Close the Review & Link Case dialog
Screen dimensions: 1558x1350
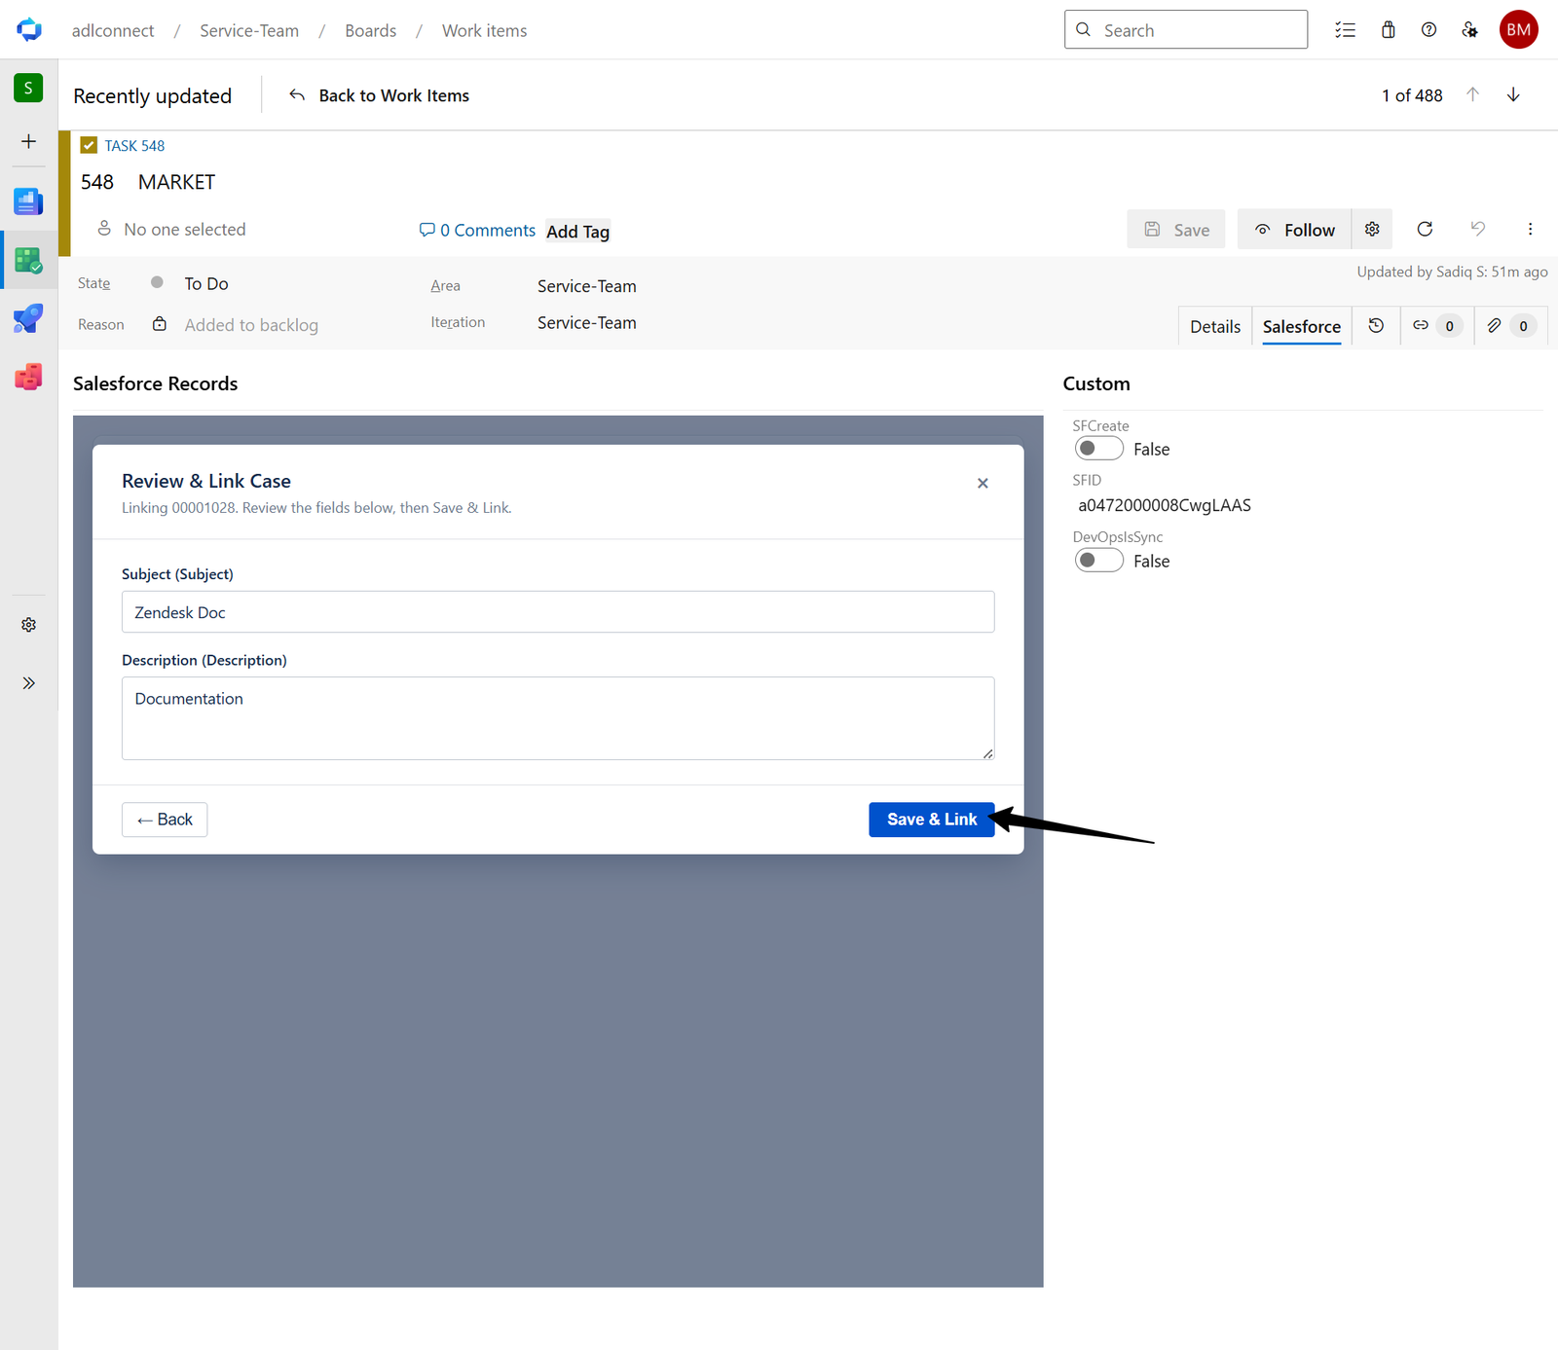(x=983, y=483)
